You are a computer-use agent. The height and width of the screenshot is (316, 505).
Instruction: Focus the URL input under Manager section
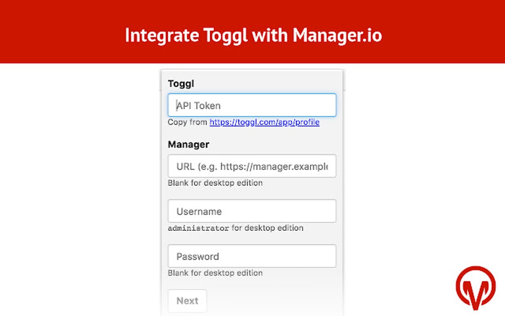[x=252, y=166]
